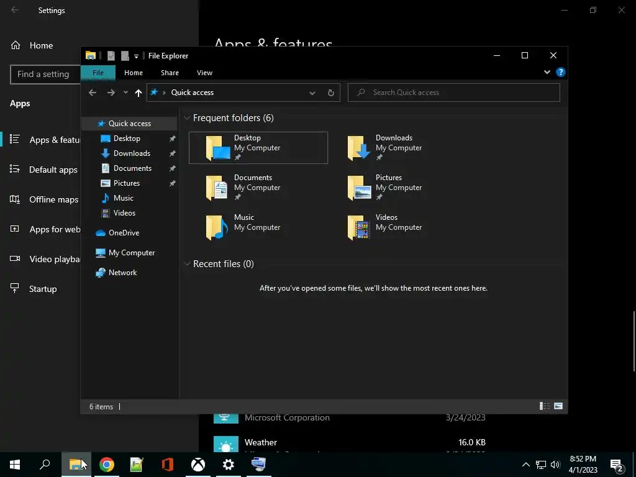Go back with the Explorer back arrow
Image resolution: width=636 pixels, height=477 pixels.
[x=93, y=93]
